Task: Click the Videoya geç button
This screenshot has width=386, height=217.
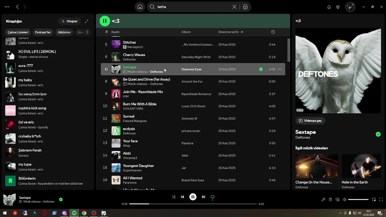Action: [x=310, y=121]
